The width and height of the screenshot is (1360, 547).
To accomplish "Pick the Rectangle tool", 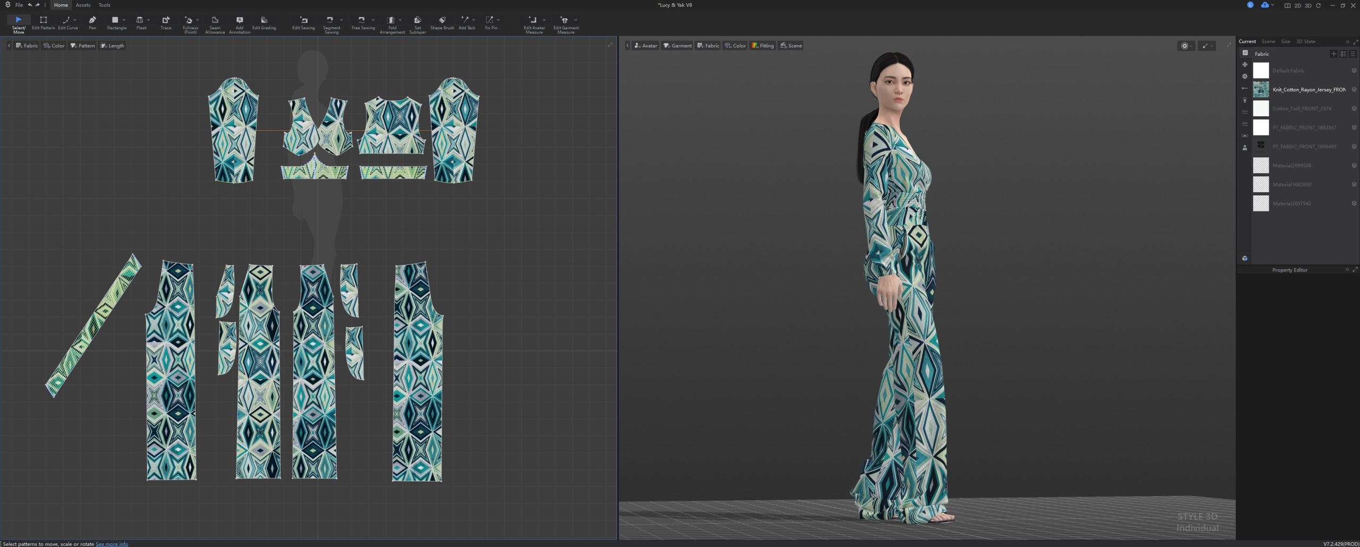I will 116,23.
